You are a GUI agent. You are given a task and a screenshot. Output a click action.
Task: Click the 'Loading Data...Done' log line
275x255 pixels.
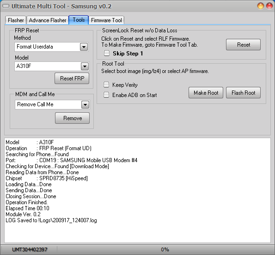[x=29, y=184]
